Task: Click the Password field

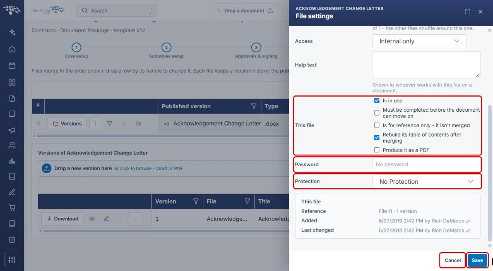Action: point(427,164)
